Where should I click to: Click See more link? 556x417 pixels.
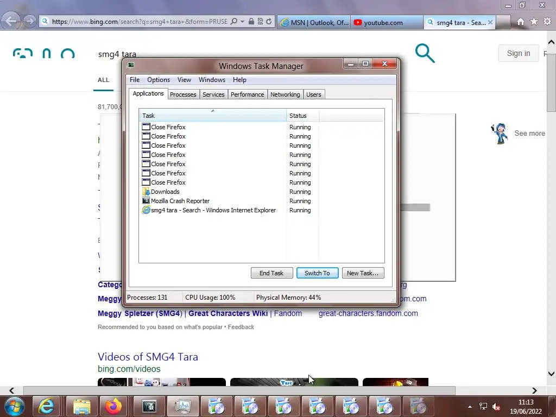point(530,134)
